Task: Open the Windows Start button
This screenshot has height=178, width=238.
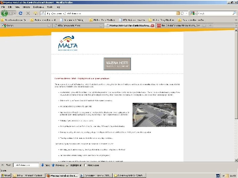Action: [6, 176]
